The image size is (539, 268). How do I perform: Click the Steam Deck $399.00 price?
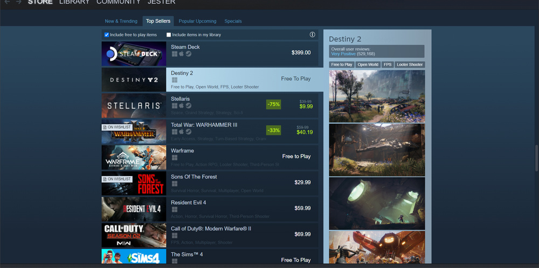coord(301,53)
